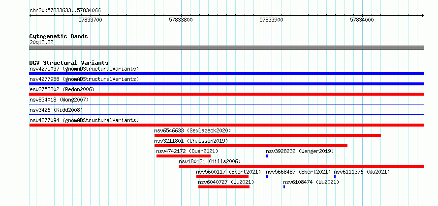Open the nsv6108474 (Wu2021) label
Screen dimensions: 438x206
click(311, 182)
